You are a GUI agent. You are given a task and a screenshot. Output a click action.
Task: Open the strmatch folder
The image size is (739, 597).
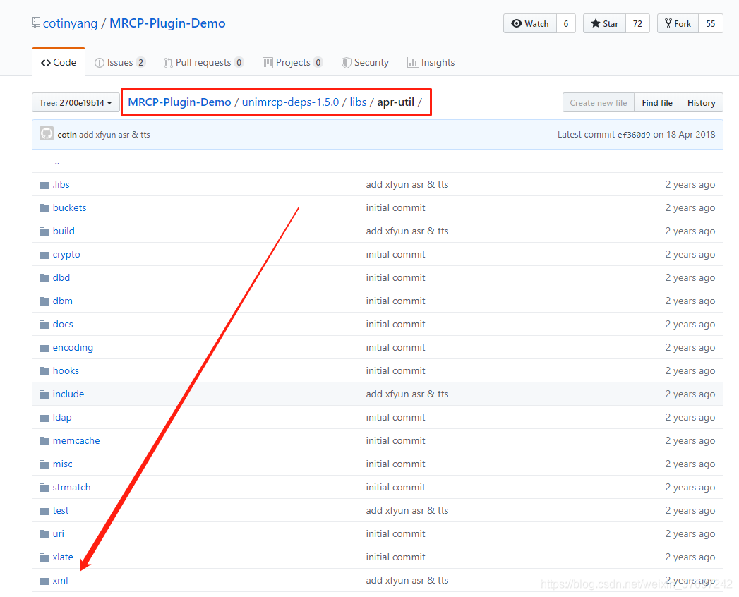tap(71, 487)
